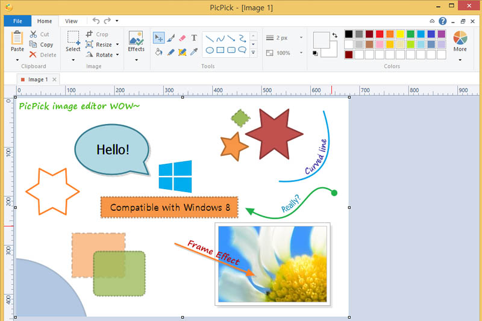Click the Crop tool
482x321 pixels.
(97, 34)
